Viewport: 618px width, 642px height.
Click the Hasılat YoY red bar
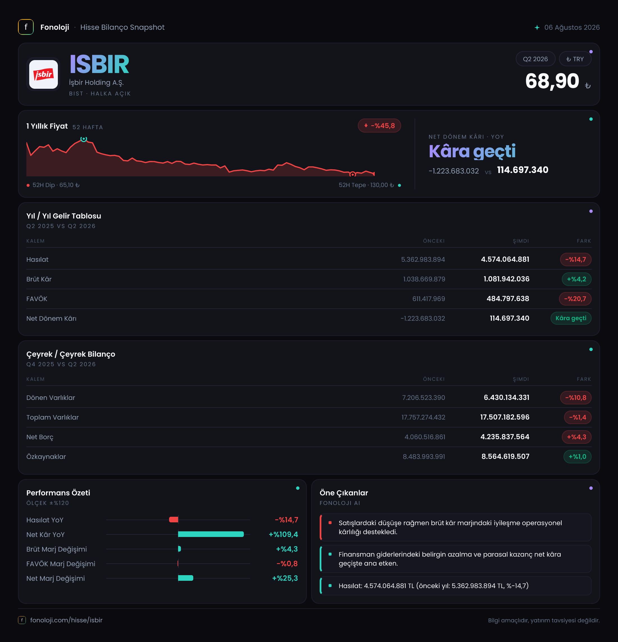174,520
